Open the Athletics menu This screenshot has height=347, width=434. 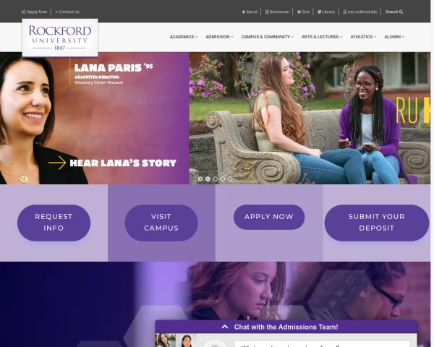[x=363, y=37]
